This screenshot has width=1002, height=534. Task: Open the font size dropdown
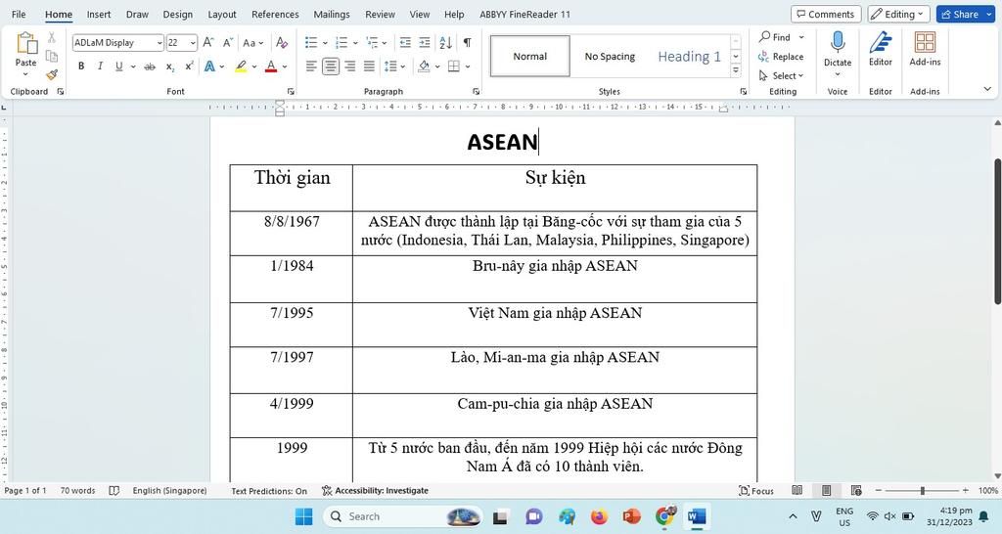click(x=193, y=43)
